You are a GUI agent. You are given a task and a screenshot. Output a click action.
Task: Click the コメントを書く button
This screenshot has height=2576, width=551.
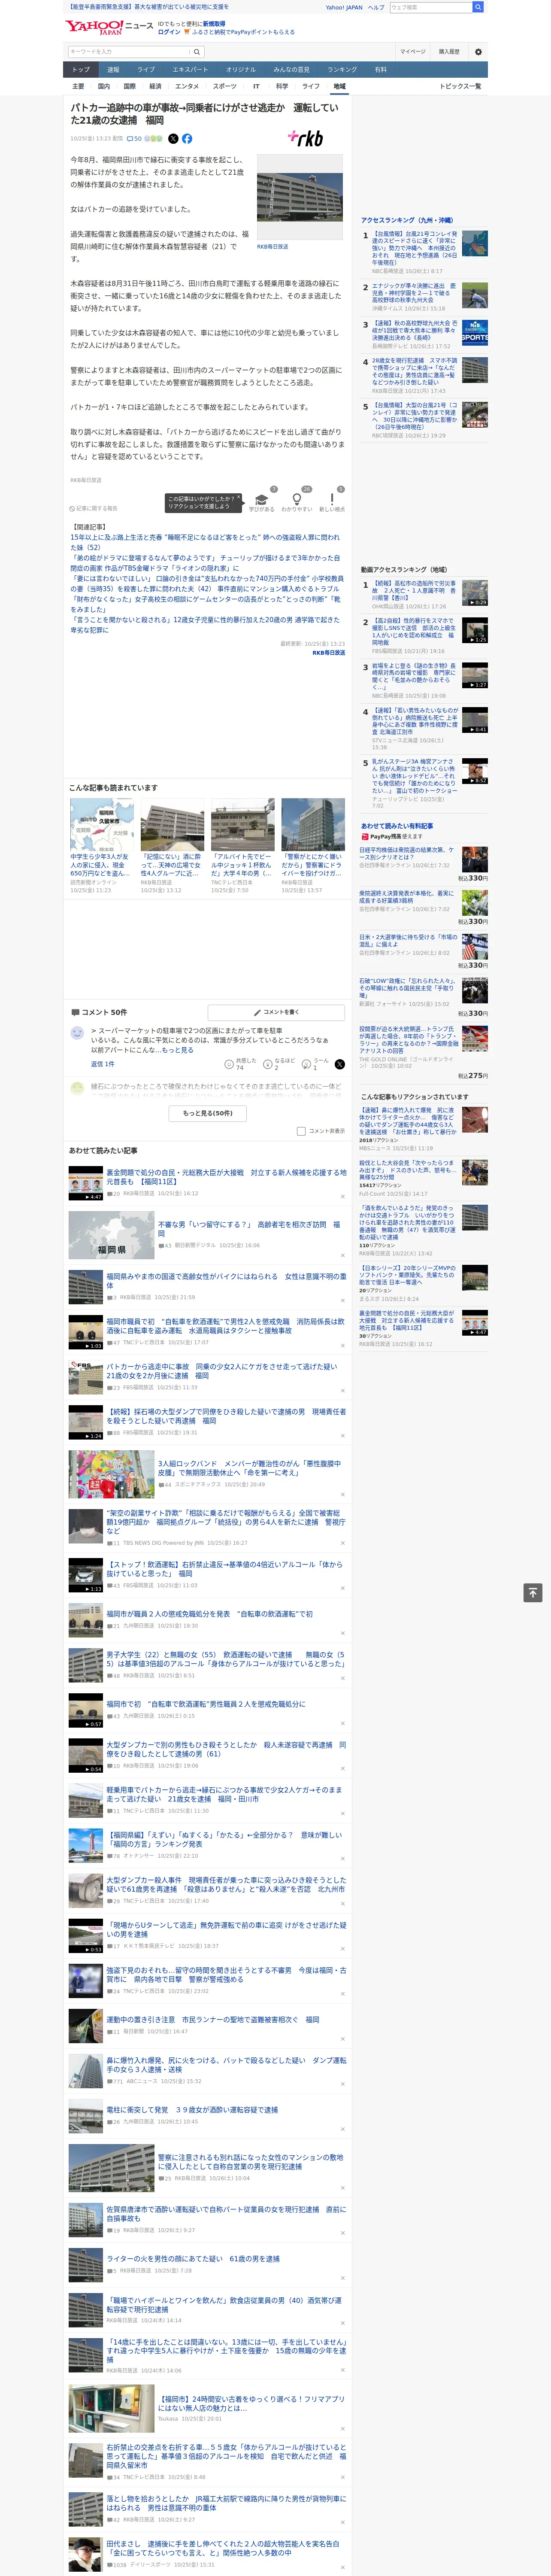[276, 1012]
